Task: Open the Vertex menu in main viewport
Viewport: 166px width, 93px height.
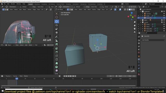Action: pyautogui.click(x=94, y=10)
